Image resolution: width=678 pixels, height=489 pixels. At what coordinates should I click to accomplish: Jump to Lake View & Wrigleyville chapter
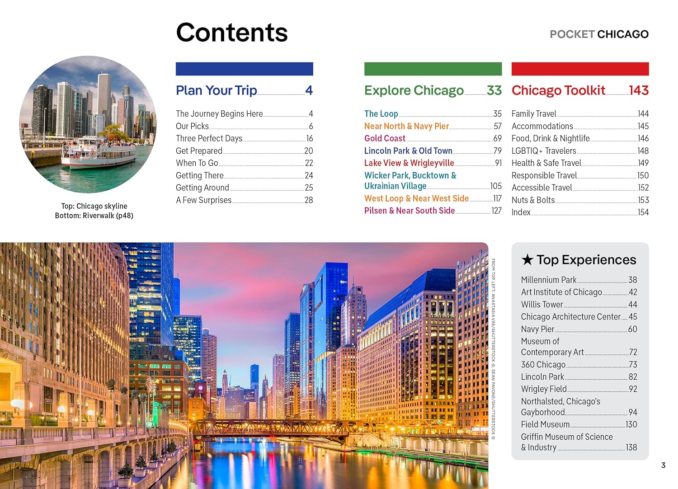[409, 163]
